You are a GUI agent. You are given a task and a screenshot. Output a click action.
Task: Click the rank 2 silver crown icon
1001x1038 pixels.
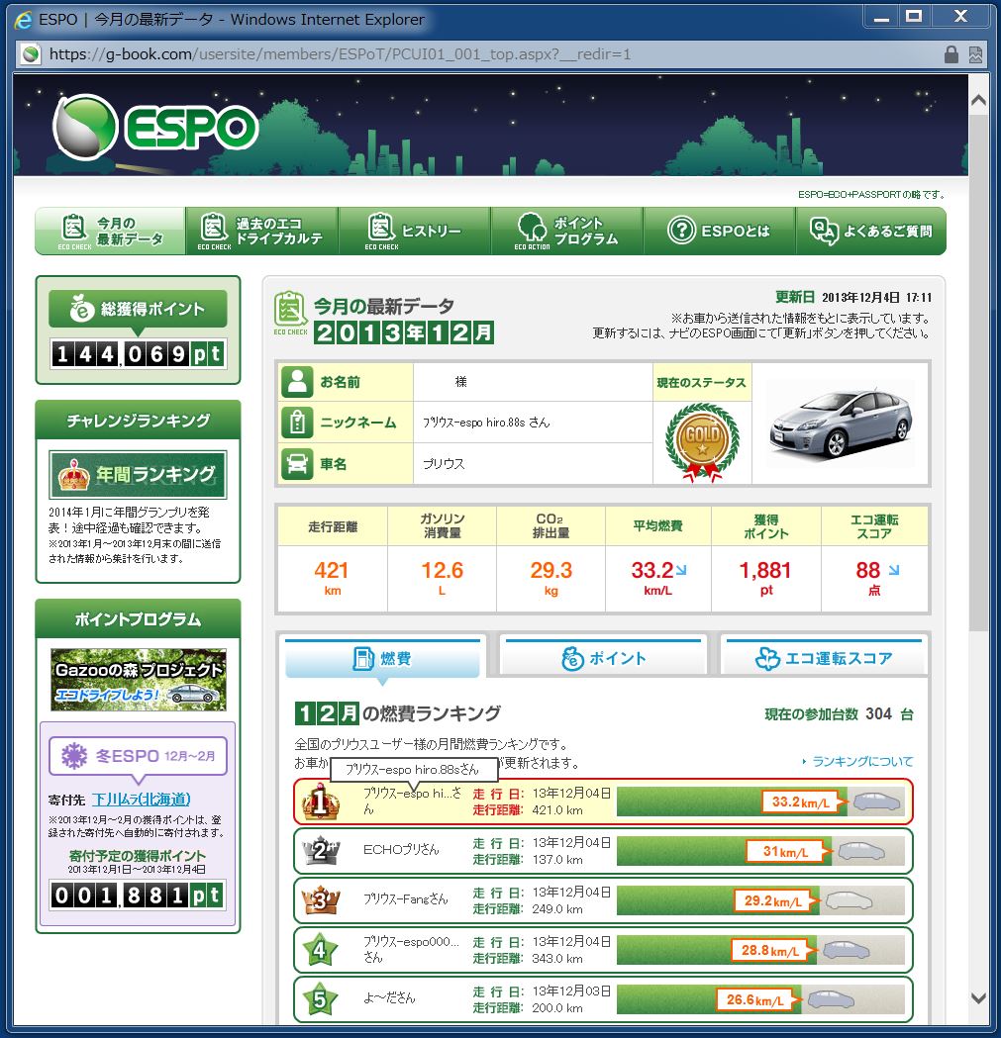coord(321,851)
